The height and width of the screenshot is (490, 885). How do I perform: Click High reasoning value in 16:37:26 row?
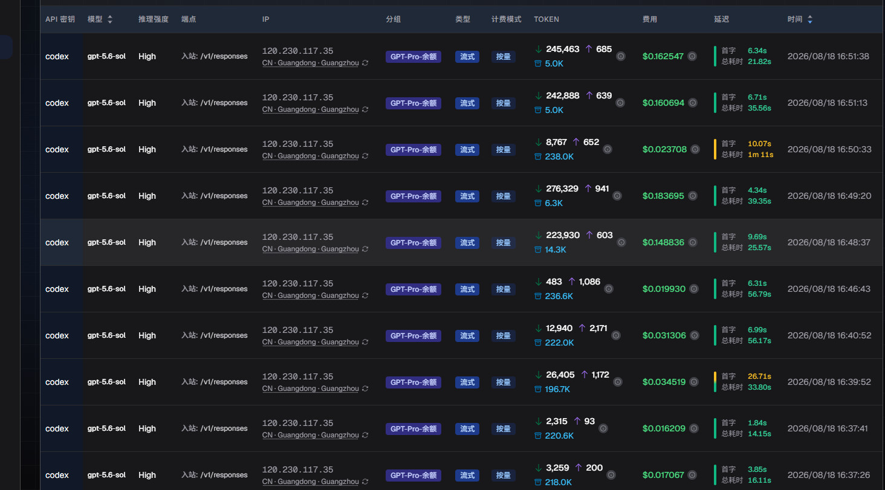[x=147, y=475]
